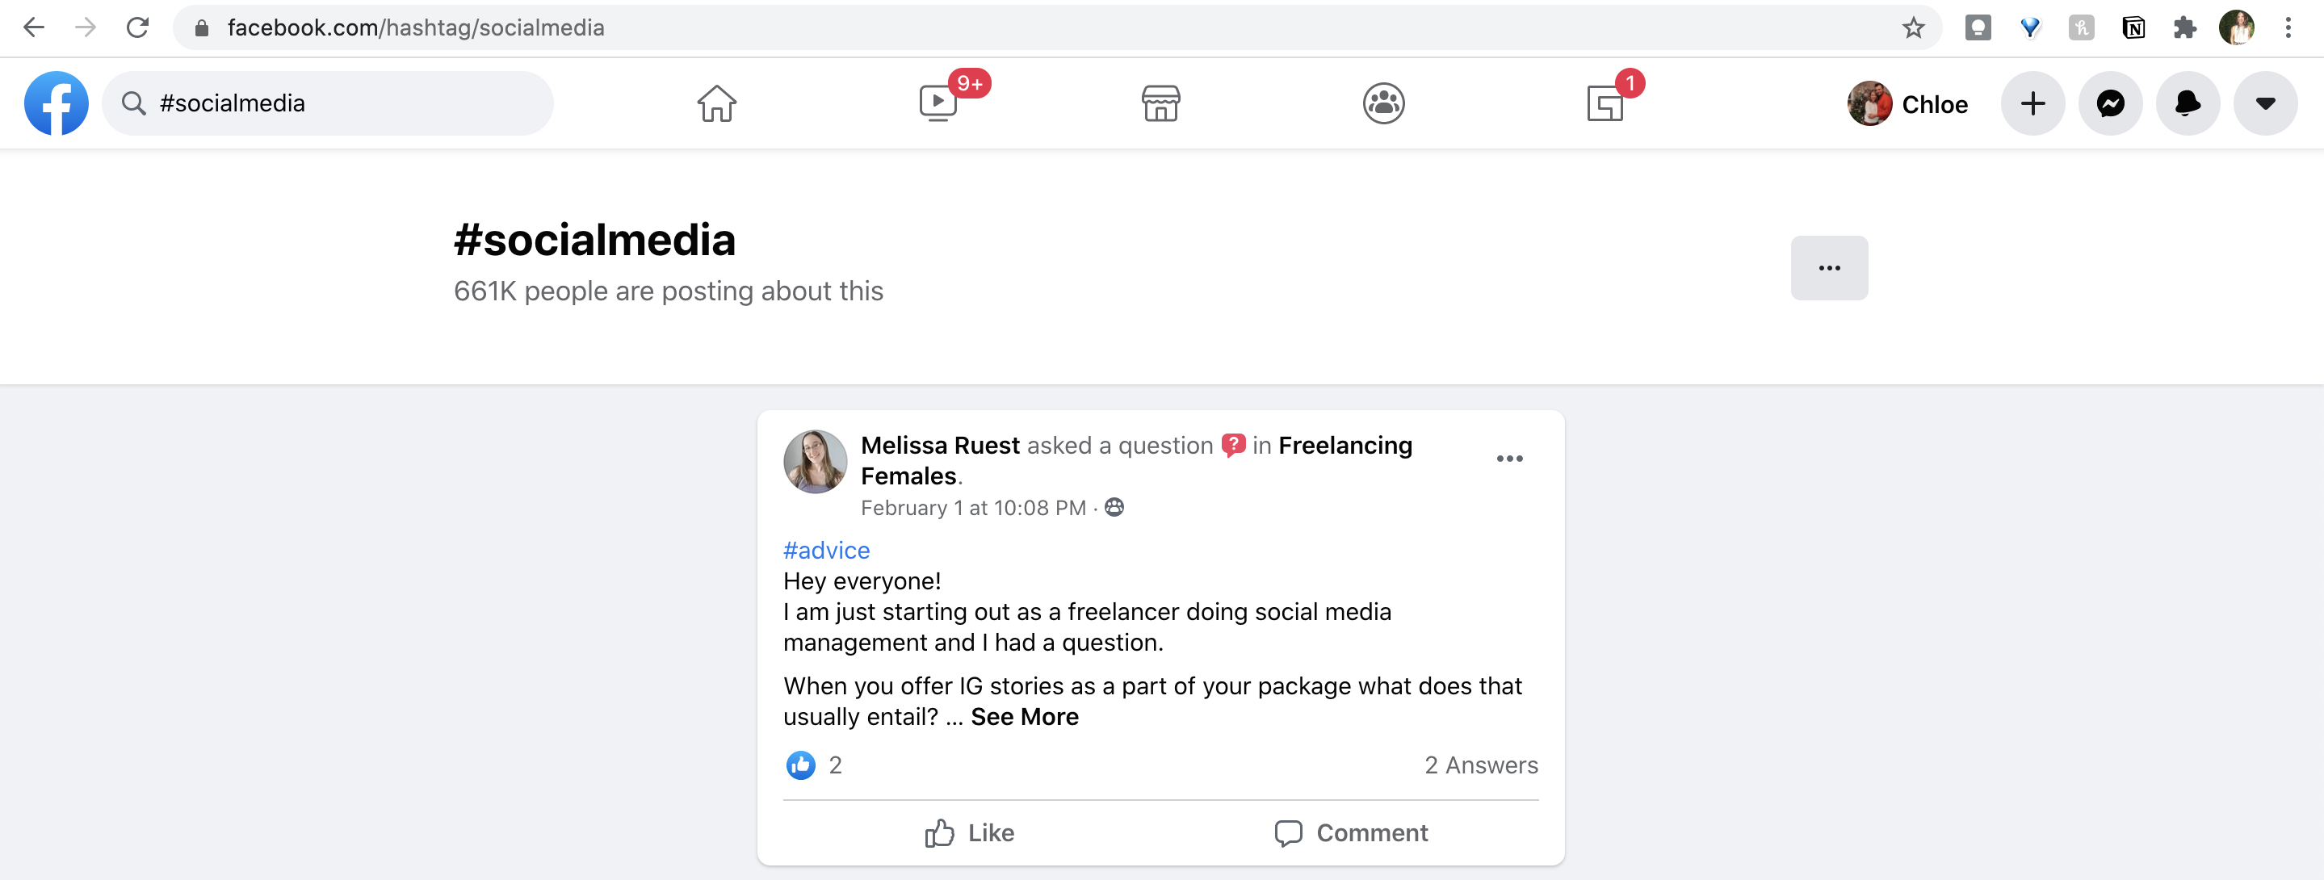Click the #socialmedia search field
The width and height of the screenshot is (2324, 880).
point(343,103)
